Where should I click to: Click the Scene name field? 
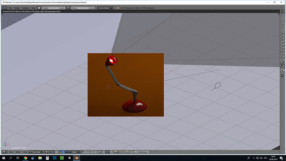coord(80,8)
